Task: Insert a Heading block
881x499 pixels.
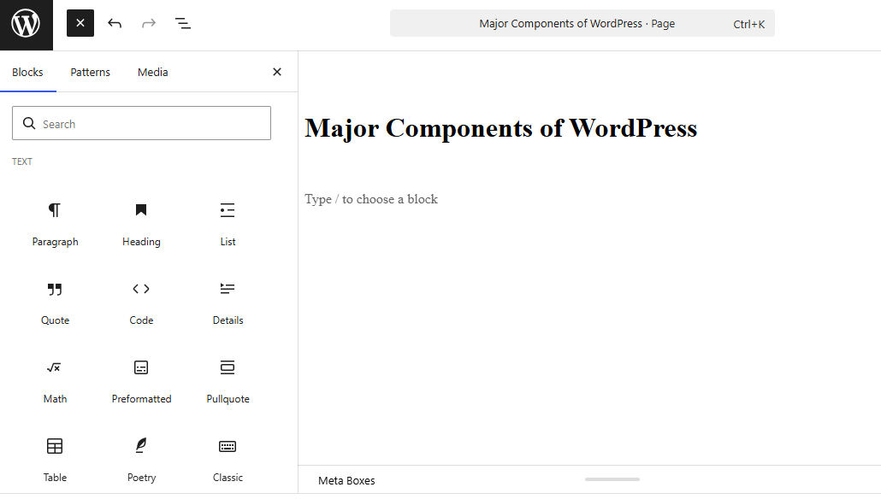Action: click(142, 225)
